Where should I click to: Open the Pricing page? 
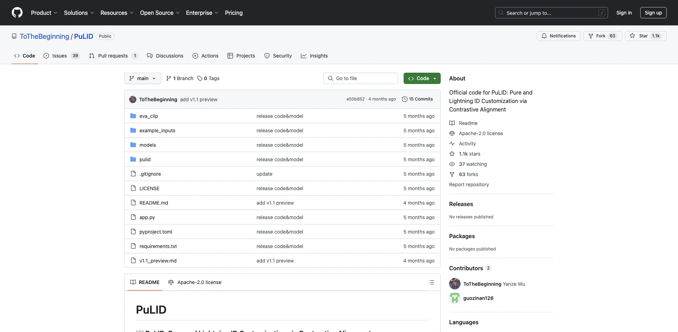point(234,13)
